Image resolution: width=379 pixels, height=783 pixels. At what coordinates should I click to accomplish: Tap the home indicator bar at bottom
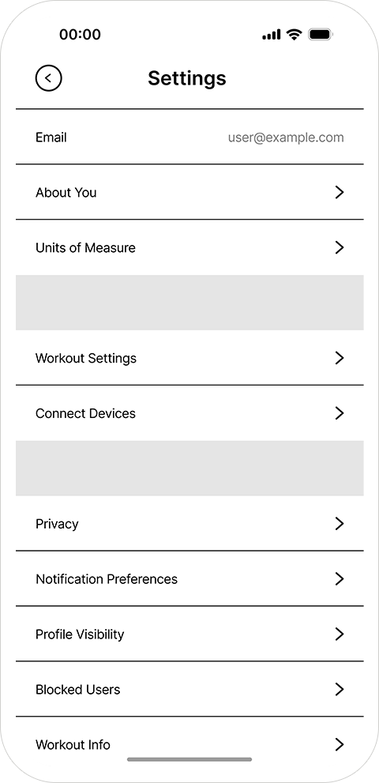pos(189,759)
